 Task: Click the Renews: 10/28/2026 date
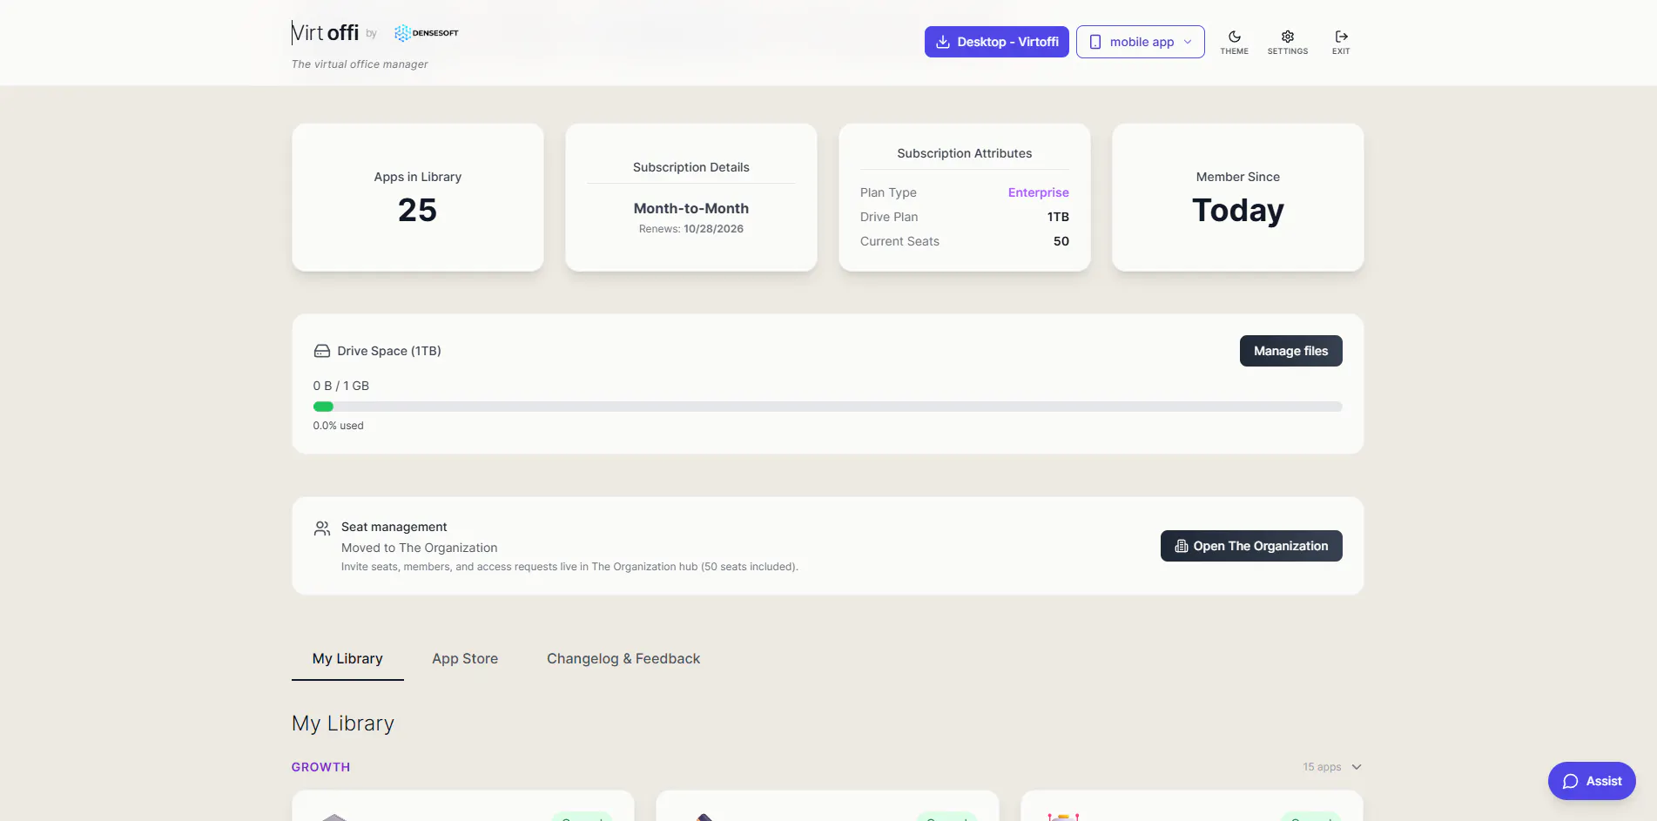690,229
